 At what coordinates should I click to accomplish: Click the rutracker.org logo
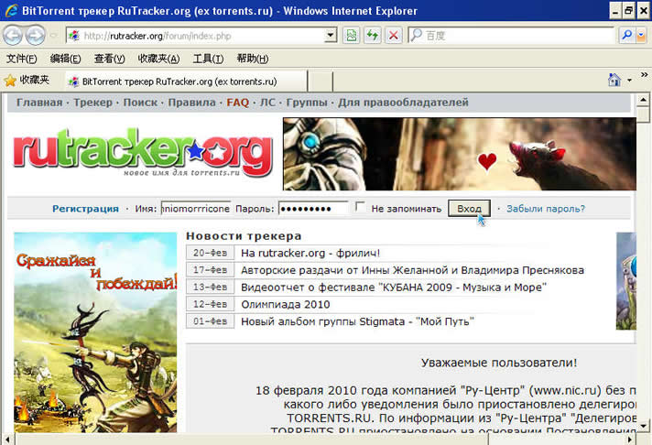pyautogui.click(x=143, y=152)
